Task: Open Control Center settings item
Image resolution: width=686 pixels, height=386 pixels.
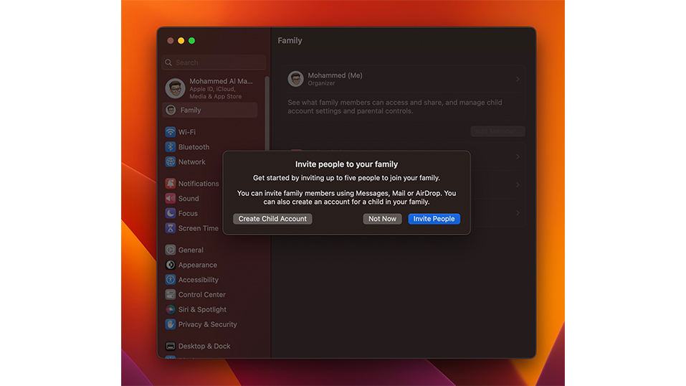Action: (x=201, y=295)
